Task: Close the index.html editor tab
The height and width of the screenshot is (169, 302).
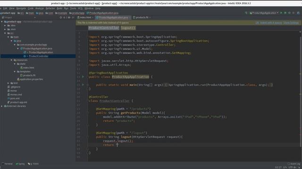Action: pos(92,17)
